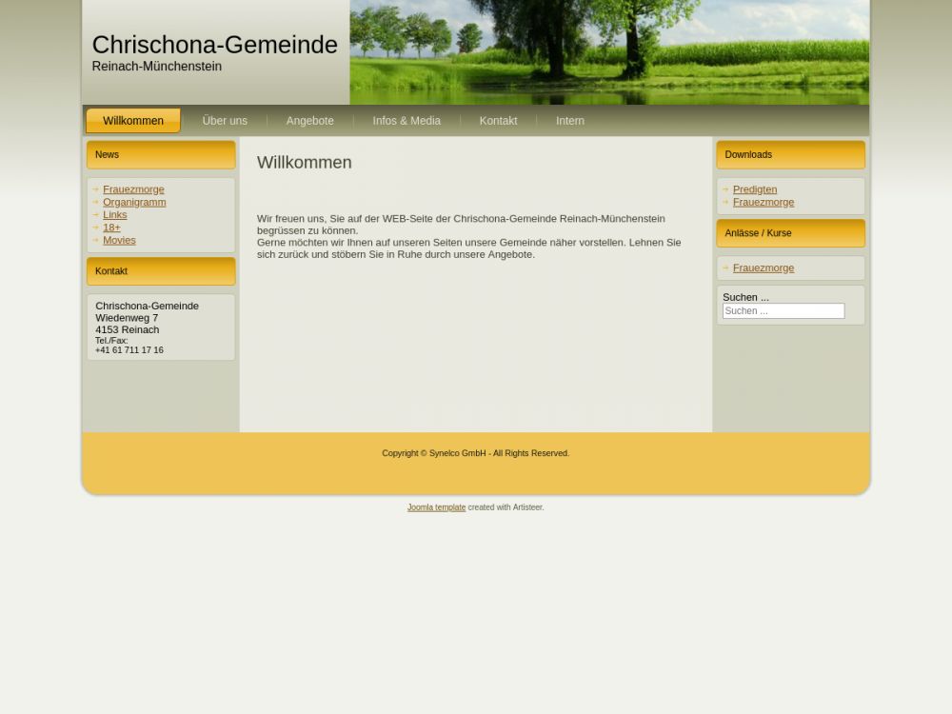
Task: Click the Joomla template footer link
Action: pos(436,507)
